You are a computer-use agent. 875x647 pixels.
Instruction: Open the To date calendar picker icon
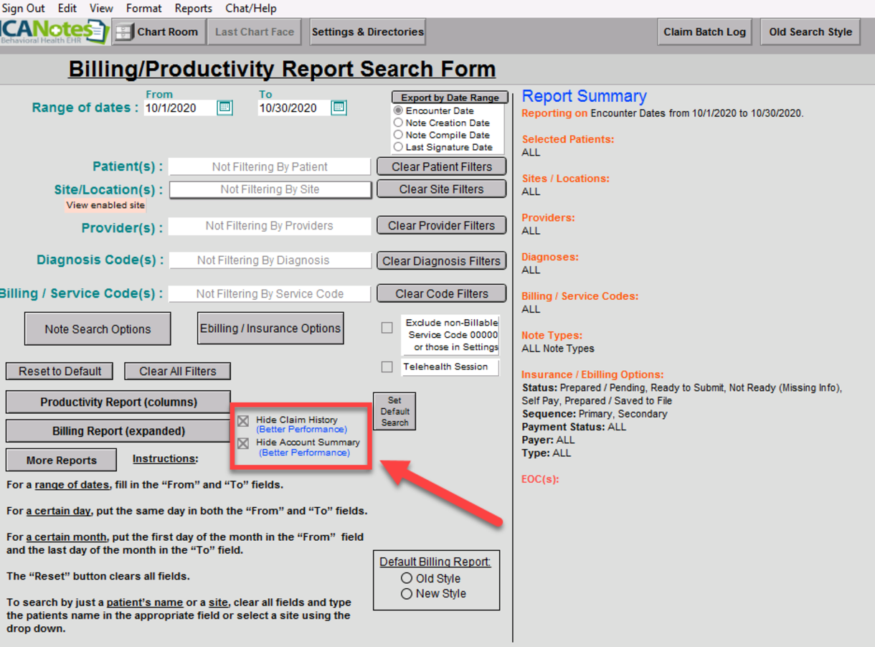(339, 108)
